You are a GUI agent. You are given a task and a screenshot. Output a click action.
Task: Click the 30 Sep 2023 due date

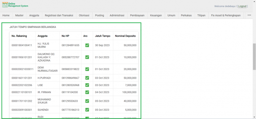102,45
